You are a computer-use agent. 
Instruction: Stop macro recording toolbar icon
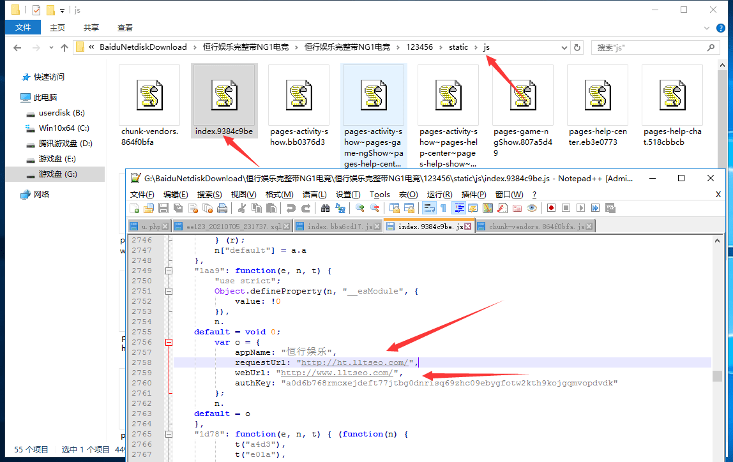pyautogui.click(x=566, y=208)
